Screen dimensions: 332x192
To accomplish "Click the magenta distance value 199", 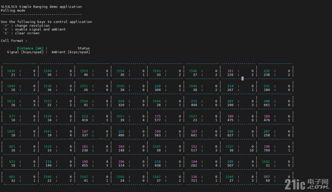I will (x=157, y=132).
